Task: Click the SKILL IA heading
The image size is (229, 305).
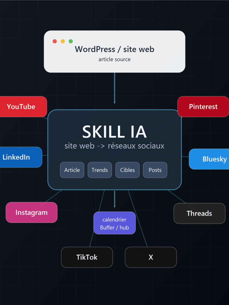Action: [x=114, y=132]
